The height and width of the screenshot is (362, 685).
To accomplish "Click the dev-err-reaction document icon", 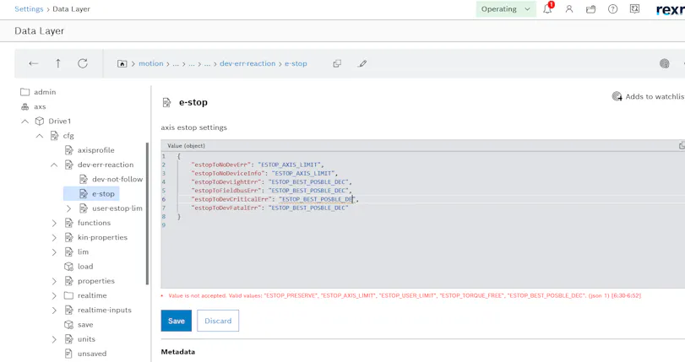I will pyautogui.click(x=68, y=165).
